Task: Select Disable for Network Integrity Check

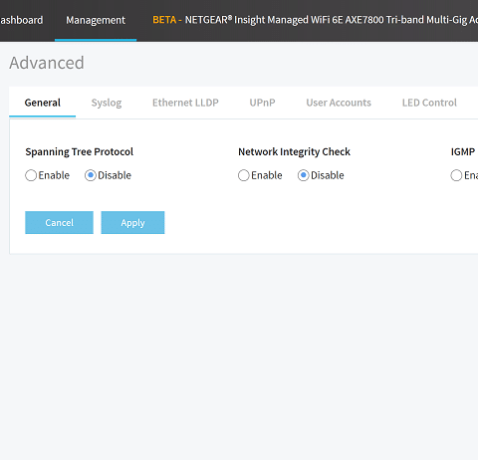Action: point(303,175)
